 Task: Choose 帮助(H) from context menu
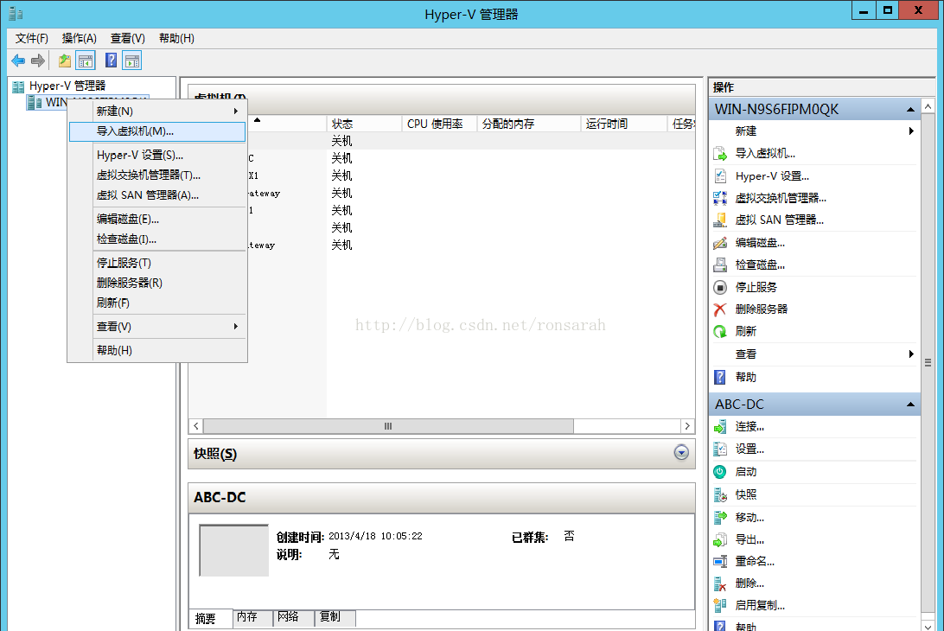(157, 350)
